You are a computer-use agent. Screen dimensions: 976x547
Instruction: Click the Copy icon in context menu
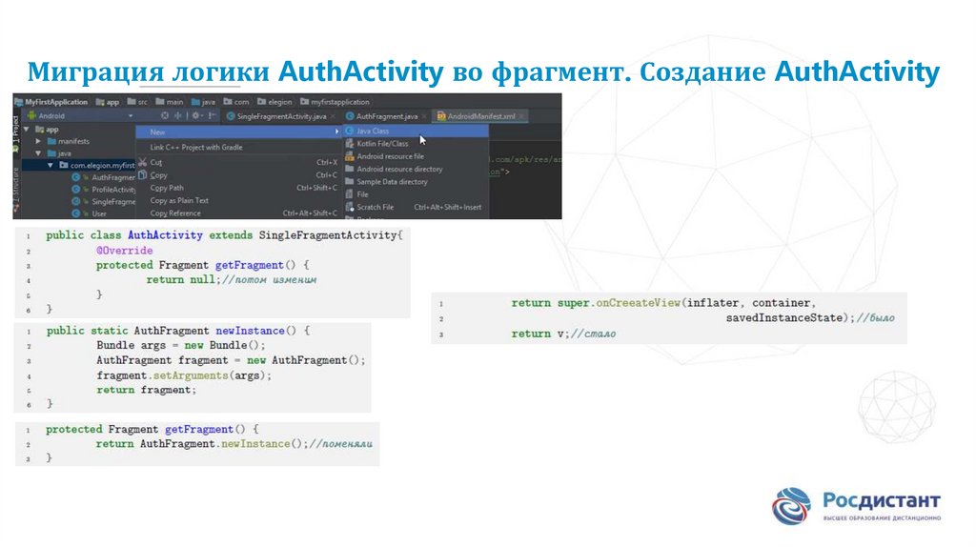pyautogui.click(x=143, y=175)
